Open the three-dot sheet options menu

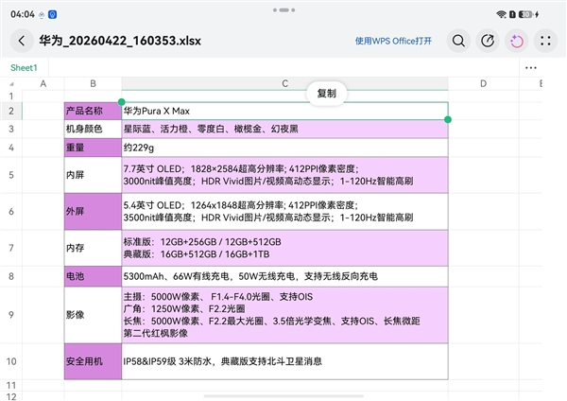pyautogui.click(x=531, y=68)
